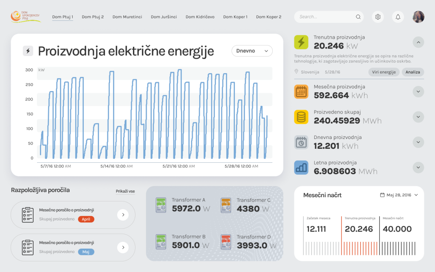Click the yellow coins Proizvedeno skupaj icon

(x=301, y=117)
